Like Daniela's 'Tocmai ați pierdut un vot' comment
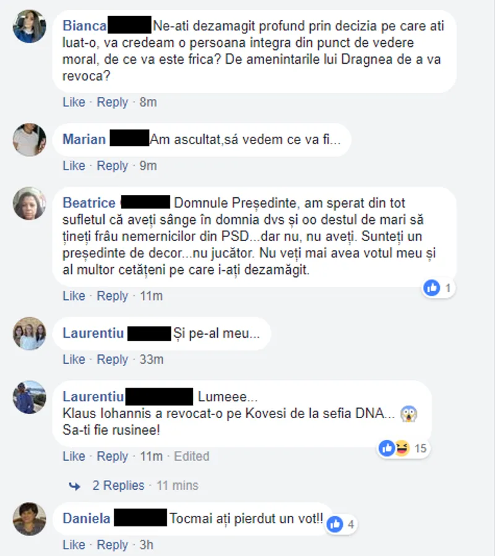The image size is (495, 556). [x=74, y=545]
